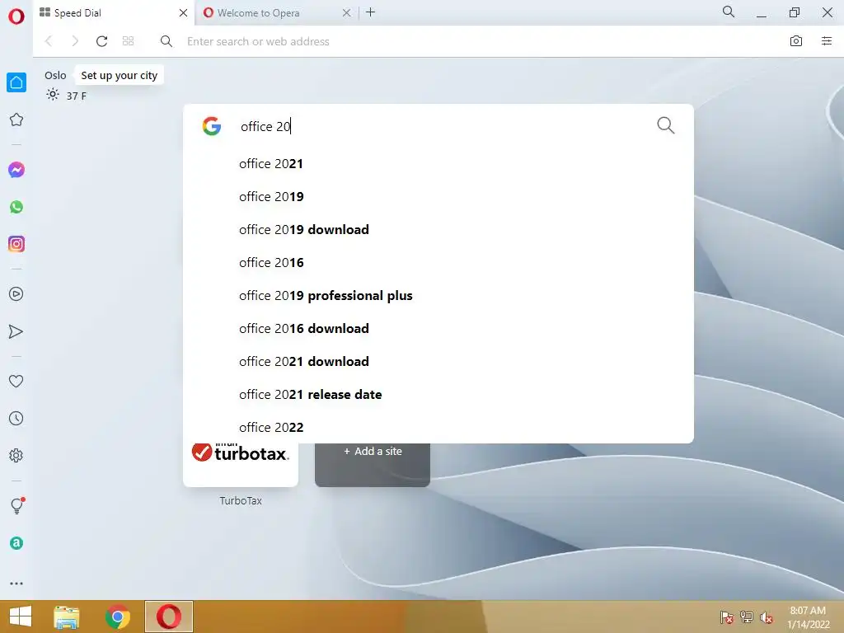Viewport: 844px width, 633px height.
Task: Open Settings gear in the sidebar
Action: [x=16, y=455]
